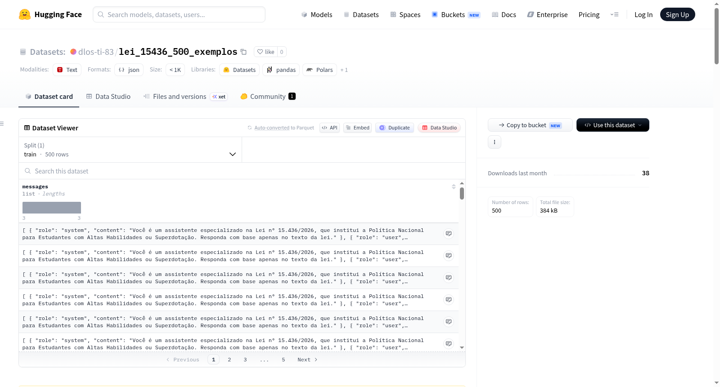Open the Models menu item
The width and height of the screenshot is (720, 387).
click(317, 15)
